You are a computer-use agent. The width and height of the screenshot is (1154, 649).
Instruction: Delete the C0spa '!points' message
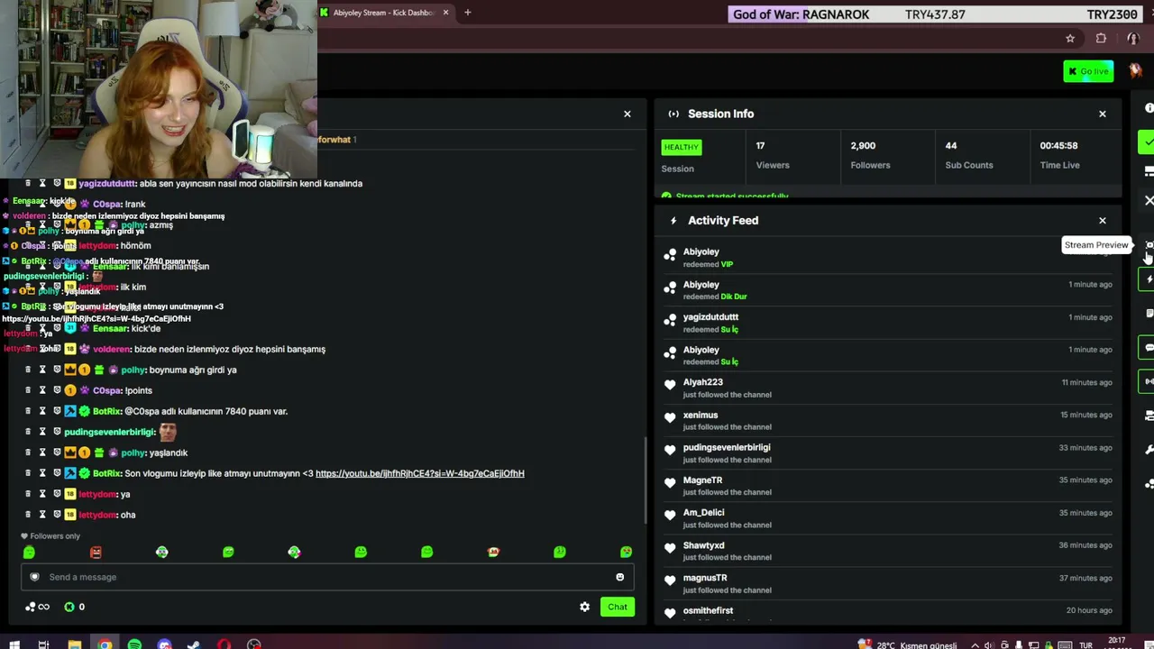[28, 390]
